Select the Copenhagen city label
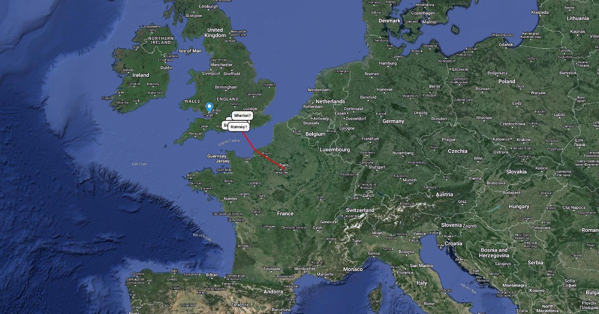The image size is (599, 314). click(x=423, y=13)
